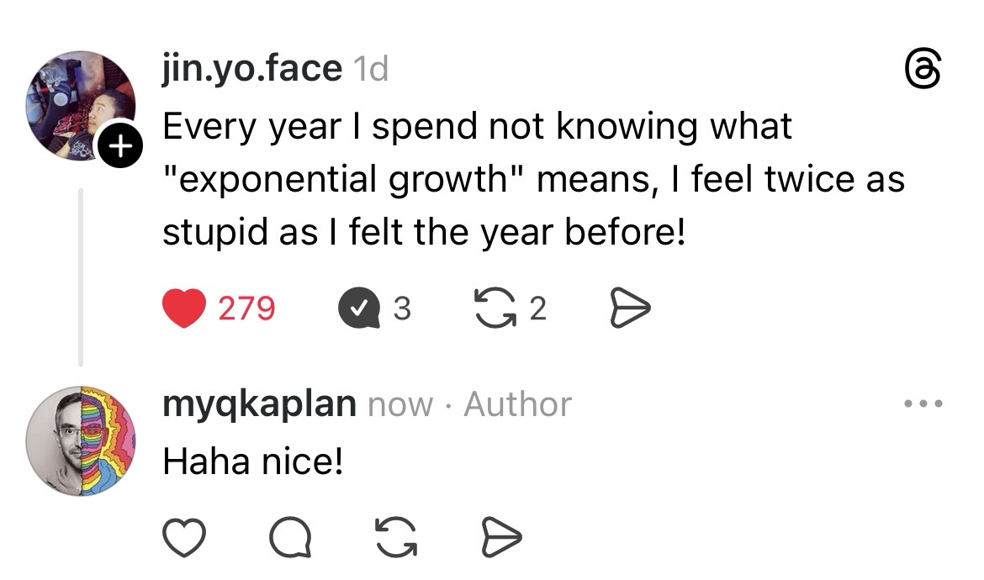This screenshot has height=580, width=984.
Task: Open the "1d" timestamp on jin.yo.face's post
Action: [370, 70]
